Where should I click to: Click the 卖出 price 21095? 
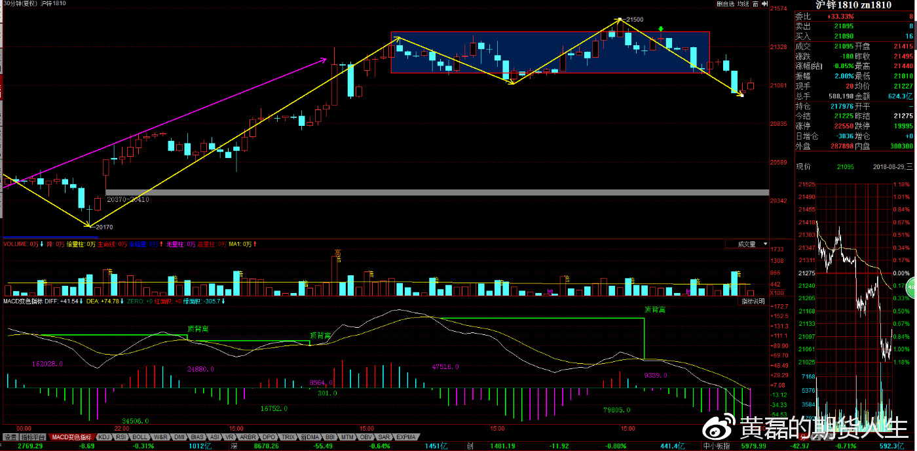844,26
